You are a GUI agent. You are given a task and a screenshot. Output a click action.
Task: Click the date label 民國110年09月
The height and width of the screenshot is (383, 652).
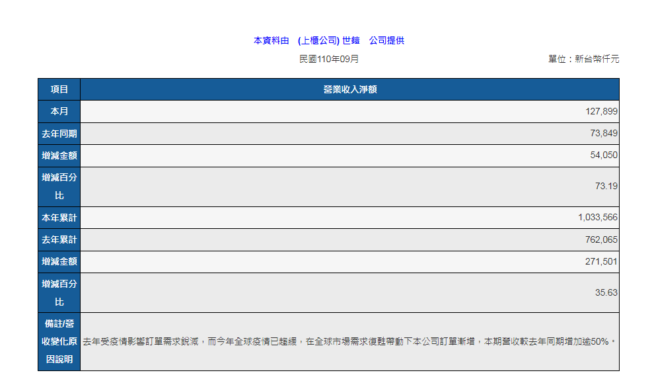pos(328,60)
